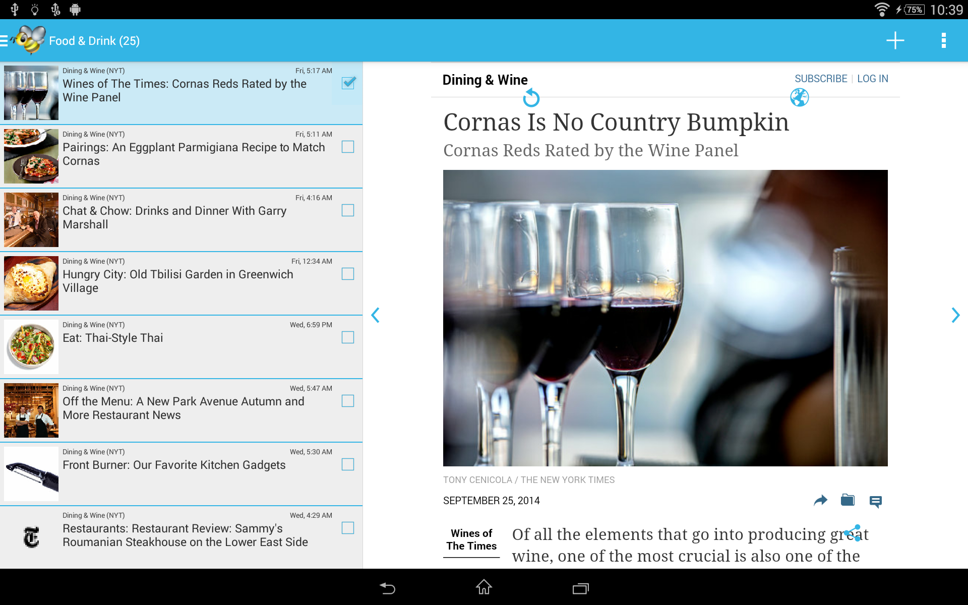Open Dining & Wine section header
Screen dimensions: 968x605
(485, 80)
